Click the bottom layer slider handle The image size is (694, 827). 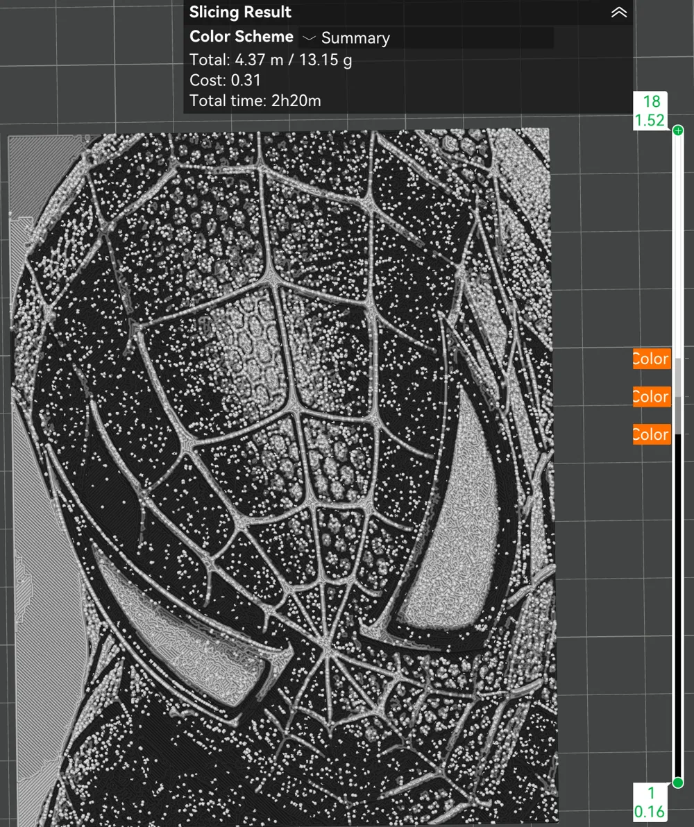click(x=678, y=783)
